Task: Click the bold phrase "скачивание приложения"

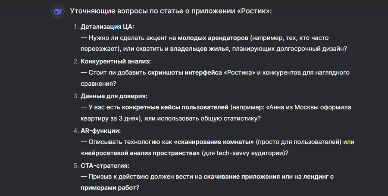Action: point(241,177)
